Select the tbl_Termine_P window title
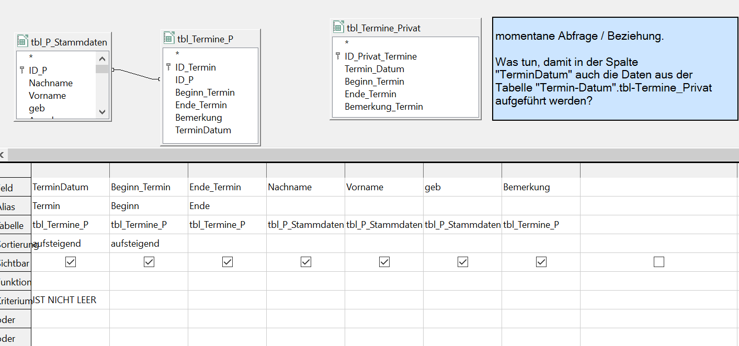739x346 pixels. [205, 38]
